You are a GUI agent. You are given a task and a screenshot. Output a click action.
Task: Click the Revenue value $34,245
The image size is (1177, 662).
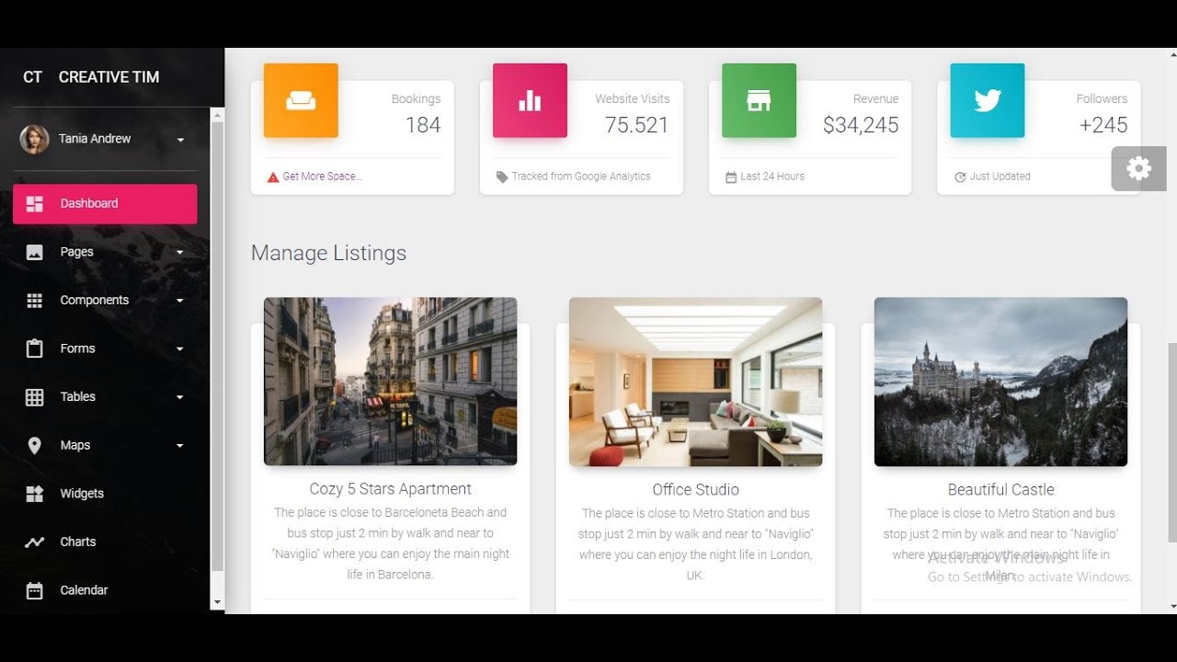861,125
